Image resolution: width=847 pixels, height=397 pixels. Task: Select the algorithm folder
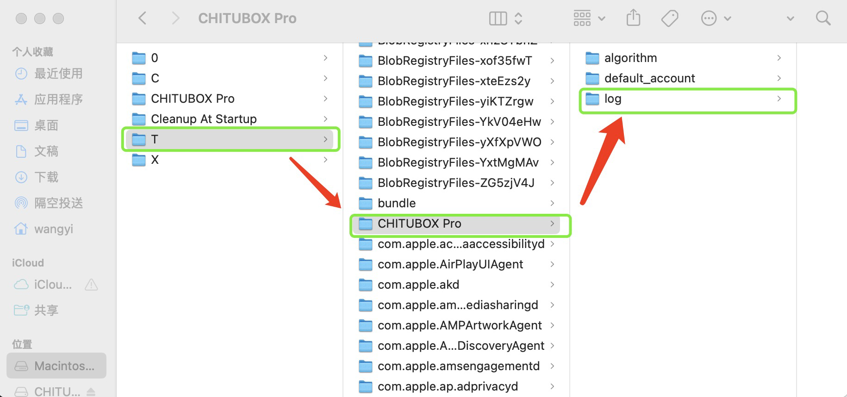(684, 58)
